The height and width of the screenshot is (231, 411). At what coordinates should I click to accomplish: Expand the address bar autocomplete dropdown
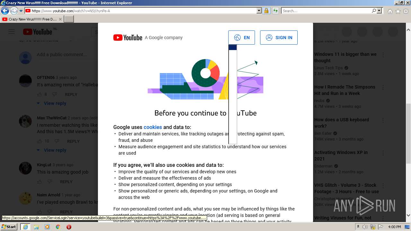tap(259, 11)
